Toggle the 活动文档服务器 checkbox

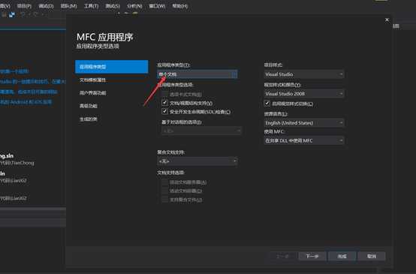coord(164,182)
